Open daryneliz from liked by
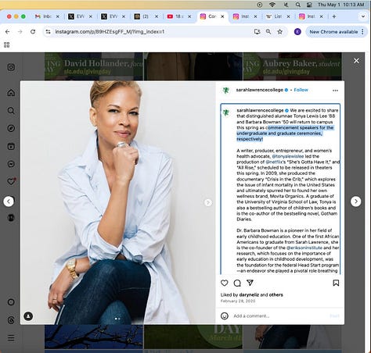 (x=249, y=294)
